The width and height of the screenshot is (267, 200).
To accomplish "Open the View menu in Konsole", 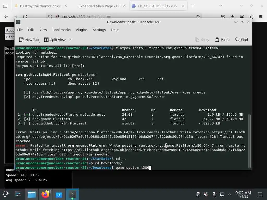I will tap(43, 30).
